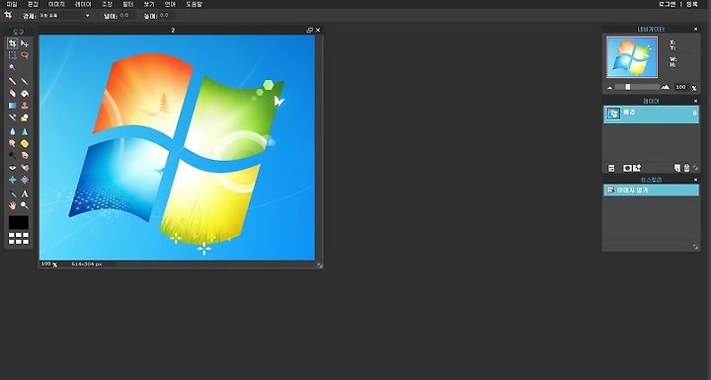Open the 레이어 menu
The width and height of the screenshot is (711, 380).
tap(83, 4)
